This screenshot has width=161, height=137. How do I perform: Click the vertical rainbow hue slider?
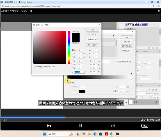(x=69, y=47)
